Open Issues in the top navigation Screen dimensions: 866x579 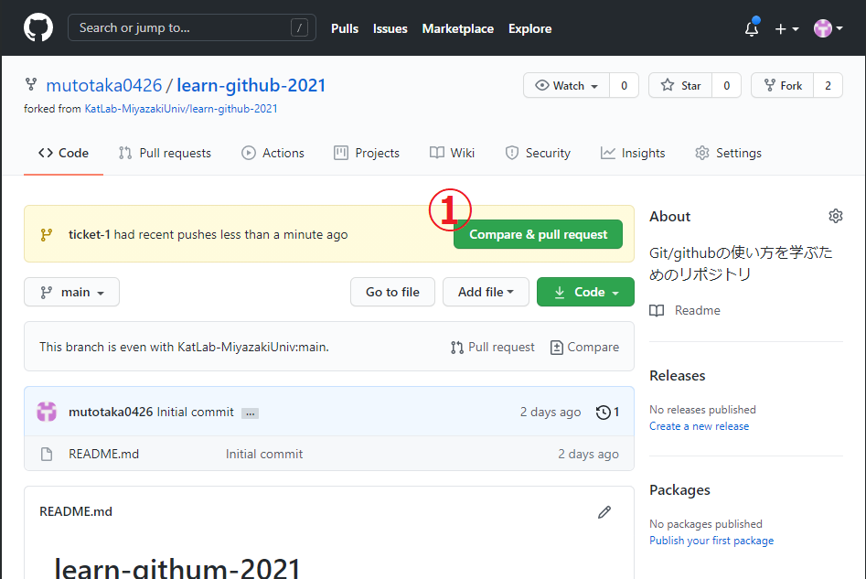[x=390, y=28]
